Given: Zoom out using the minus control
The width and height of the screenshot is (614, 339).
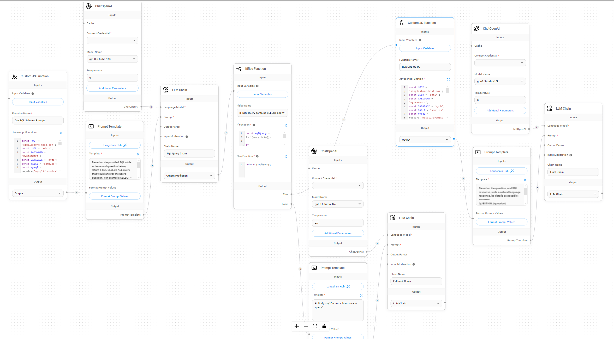Looking at the screenshot, I should coord(306,326).
